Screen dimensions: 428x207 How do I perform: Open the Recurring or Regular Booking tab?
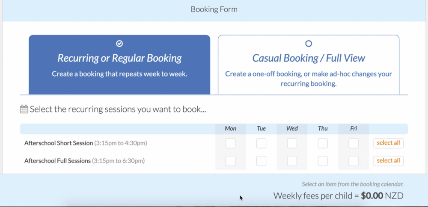[x=119, y=65]
